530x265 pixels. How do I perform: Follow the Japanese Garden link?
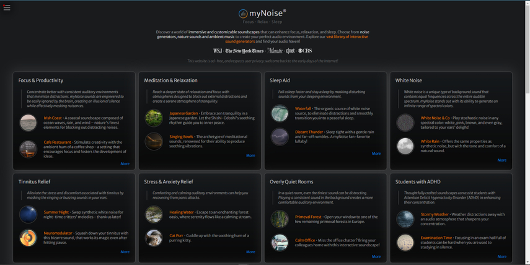coord(183,113)
